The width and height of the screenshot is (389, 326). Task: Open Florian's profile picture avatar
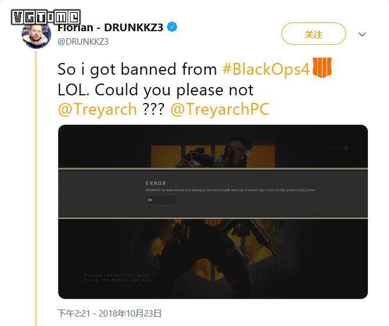[36, 35]
